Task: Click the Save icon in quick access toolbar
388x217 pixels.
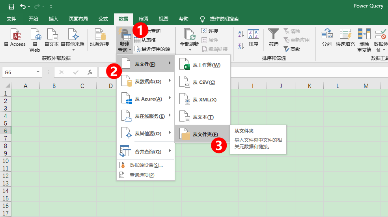Action: coord(11,6)
